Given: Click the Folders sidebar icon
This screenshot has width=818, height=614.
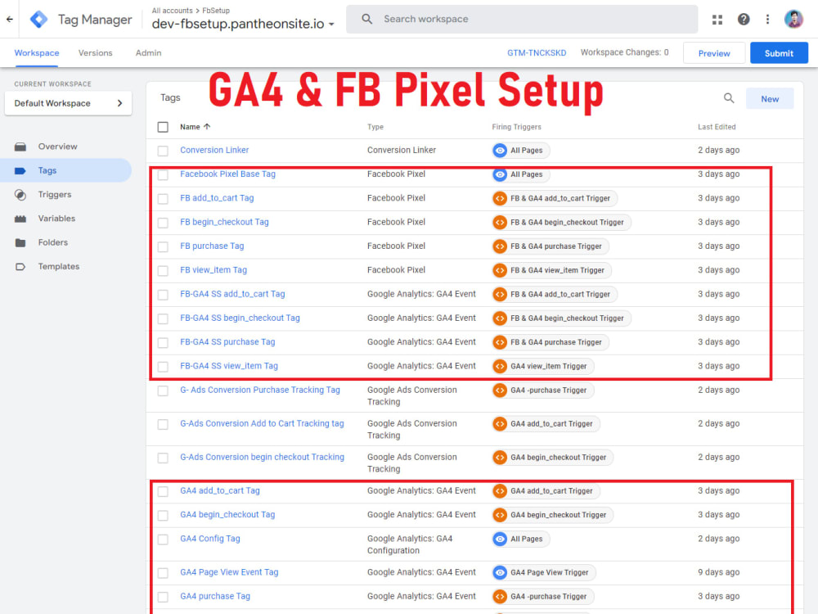Looking at the screenshot, I should pyautogui.click(x=20, y=243).
